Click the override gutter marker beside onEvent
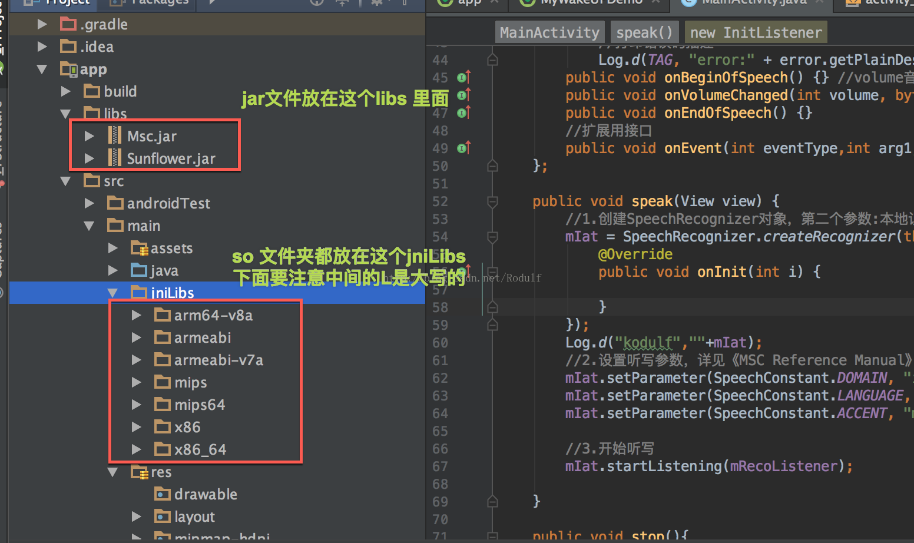The height and width of the screenshot is (543, 914). [464, 148]
